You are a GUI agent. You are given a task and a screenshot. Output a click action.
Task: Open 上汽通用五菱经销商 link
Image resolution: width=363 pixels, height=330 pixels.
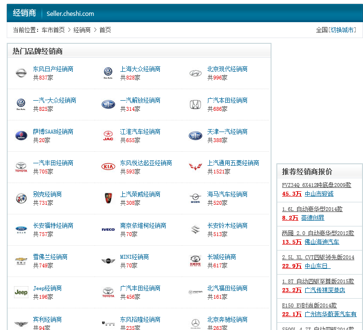[x=233, y=163]
